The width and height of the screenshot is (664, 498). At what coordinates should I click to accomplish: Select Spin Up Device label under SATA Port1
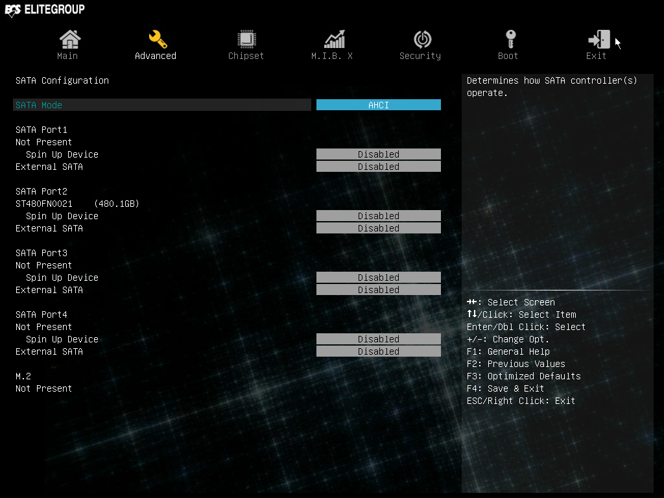pyautogui.click(x=62, y=154)
